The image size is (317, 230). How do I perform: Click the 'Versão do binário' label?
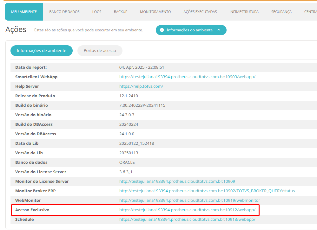click(33, 115)
